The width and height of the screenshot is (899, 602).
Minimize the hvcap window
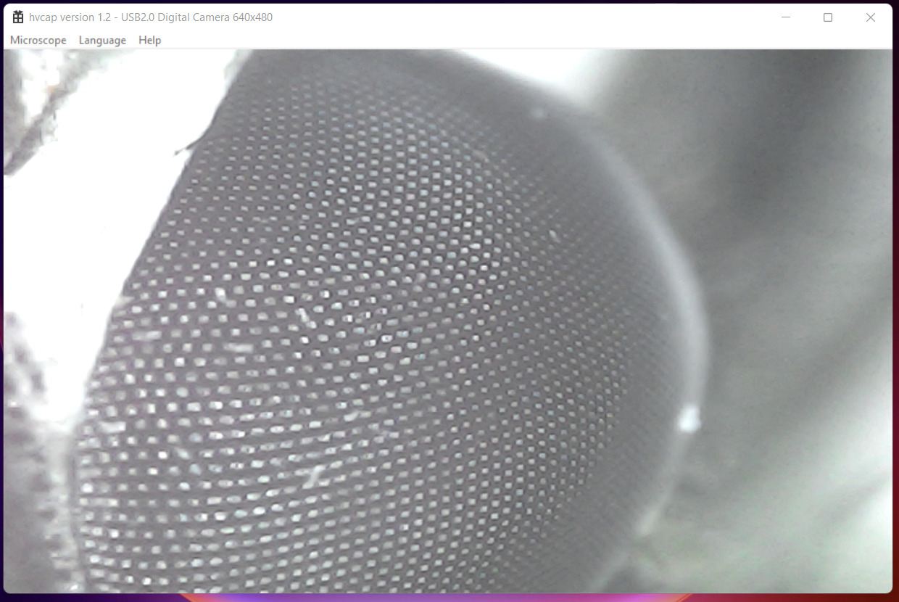click(785, 17)
